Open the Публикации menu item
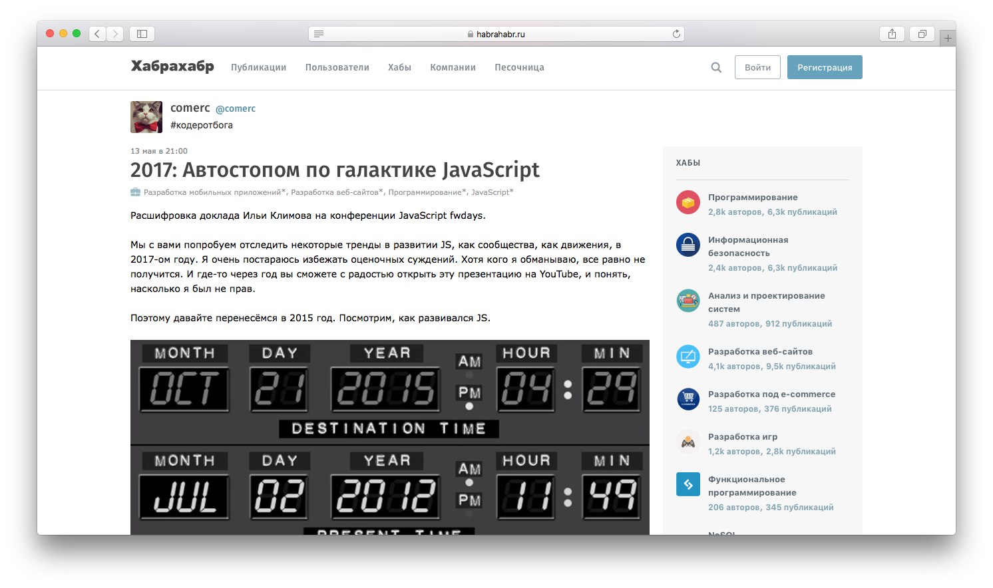Viewport: 993px width, 588px height. pyautogui.click(x=258, y=67)
